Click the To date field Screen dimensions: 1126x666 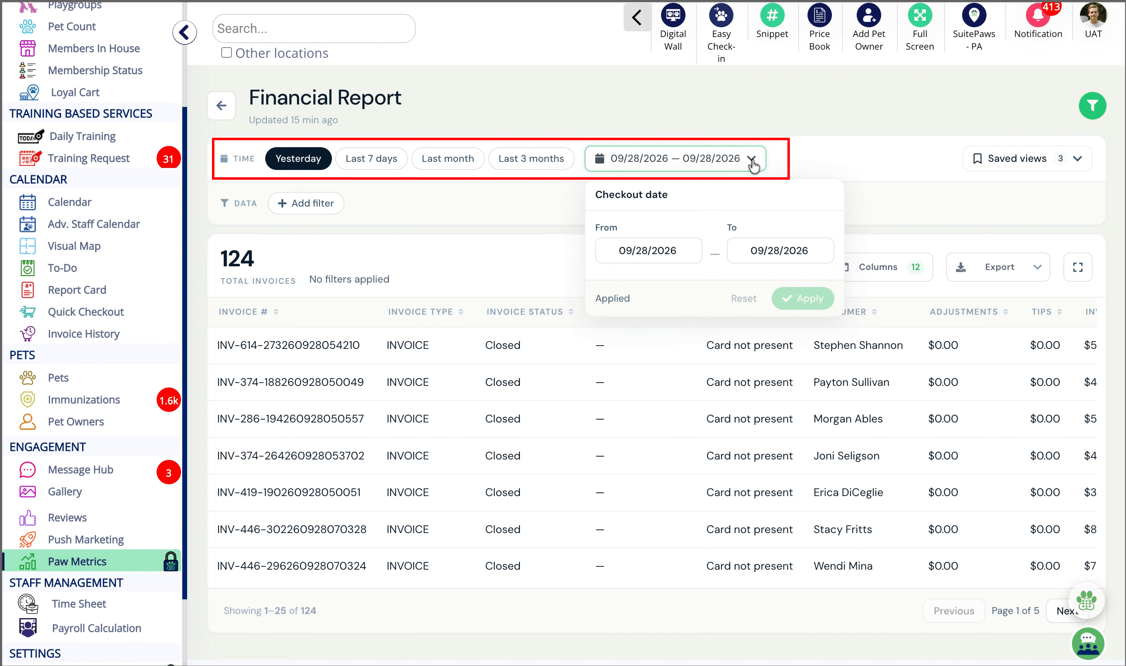click(780, 250)
